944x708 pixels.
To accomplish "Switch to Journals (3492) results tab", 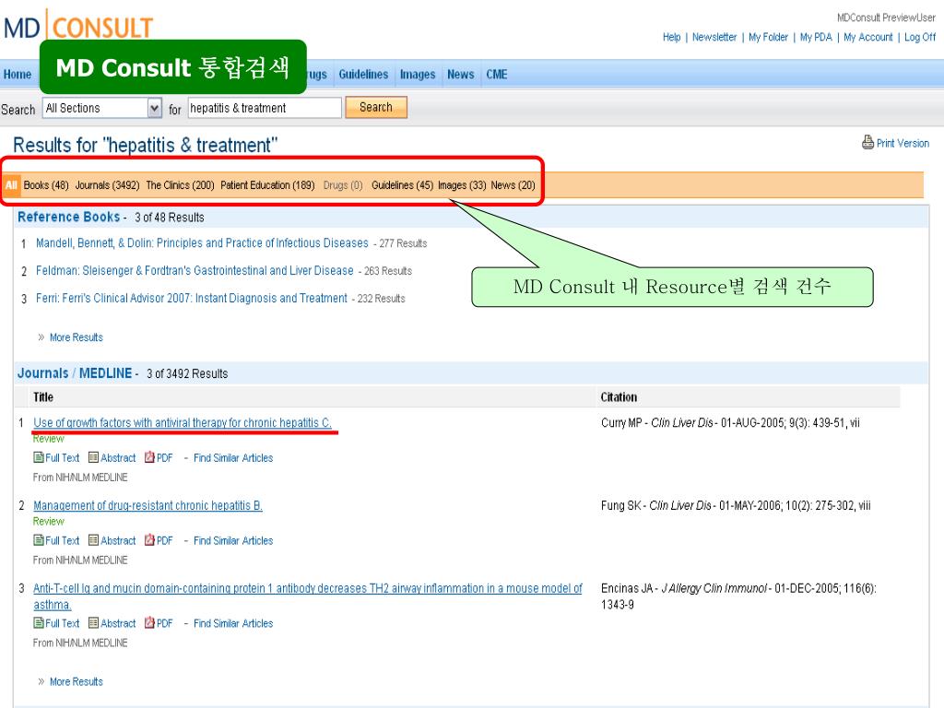I will click(107, 184).
